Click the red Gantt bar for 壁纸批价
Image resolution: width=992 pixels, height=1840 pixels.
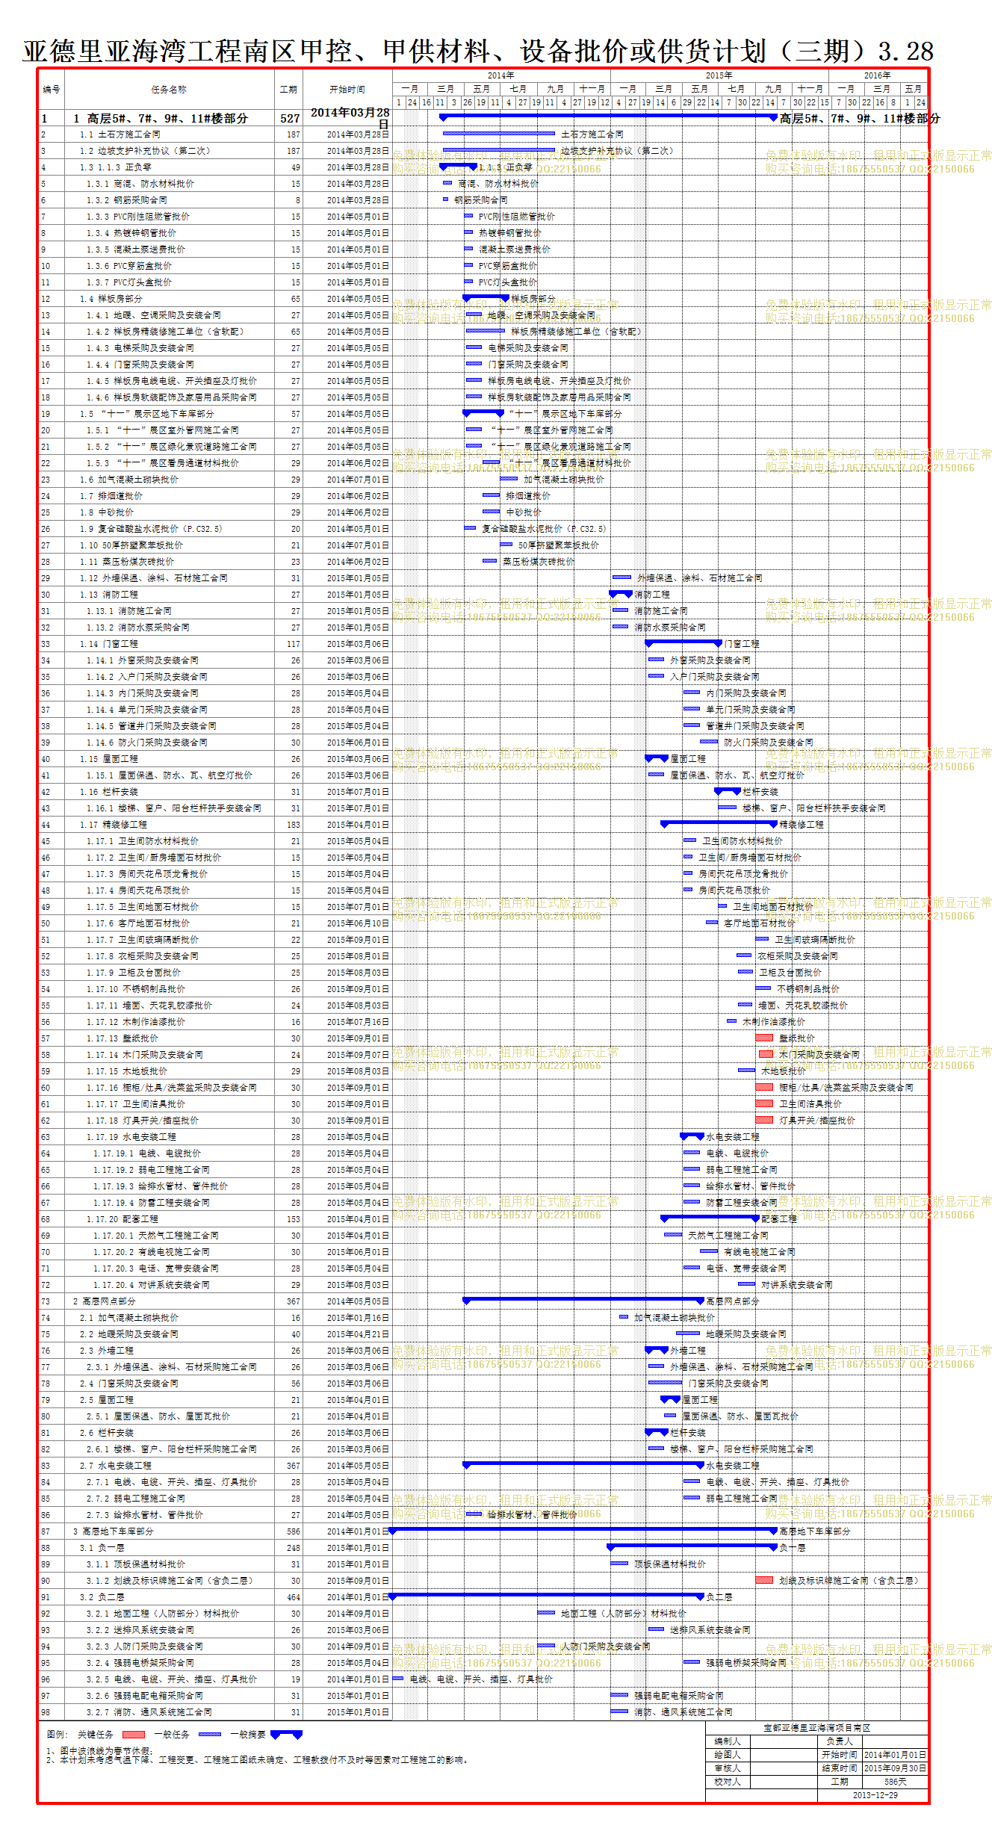click(x=764, y=1038)
